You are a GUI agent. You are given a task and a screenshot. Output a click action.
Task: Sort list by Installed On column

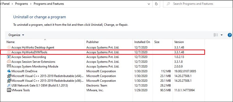pyautogui.click(x=142, y=42)
